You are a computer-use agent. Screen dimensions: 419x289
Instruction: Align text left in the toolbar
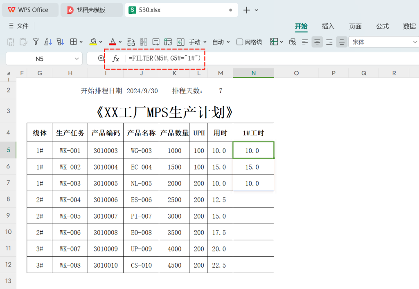click(x=305, y=42)
